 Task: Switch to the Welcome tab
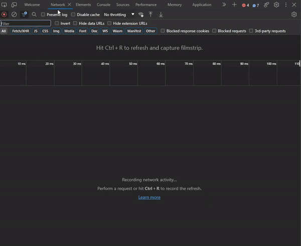tap(32, 4)
